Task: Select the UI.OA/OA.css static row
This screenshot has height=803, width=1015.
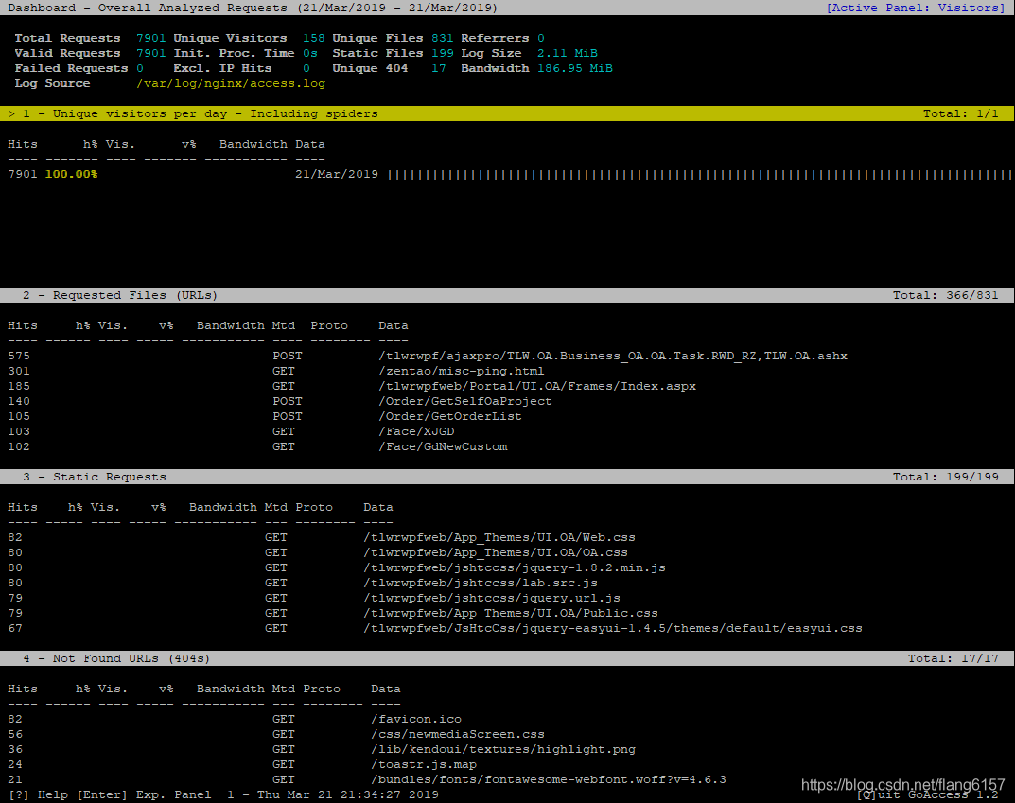Action: pyautogui.click(x=317, y=552)
